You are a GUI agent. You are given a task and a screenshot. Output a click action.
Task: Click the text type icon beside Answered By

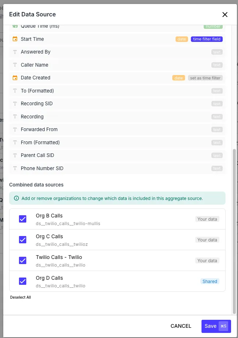coord(15,52)
